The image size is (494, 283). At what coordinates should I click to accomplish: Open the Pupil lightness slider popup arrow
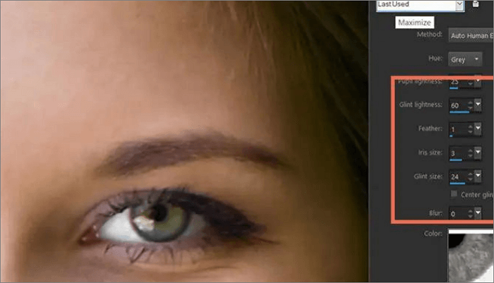pos(478,82)
